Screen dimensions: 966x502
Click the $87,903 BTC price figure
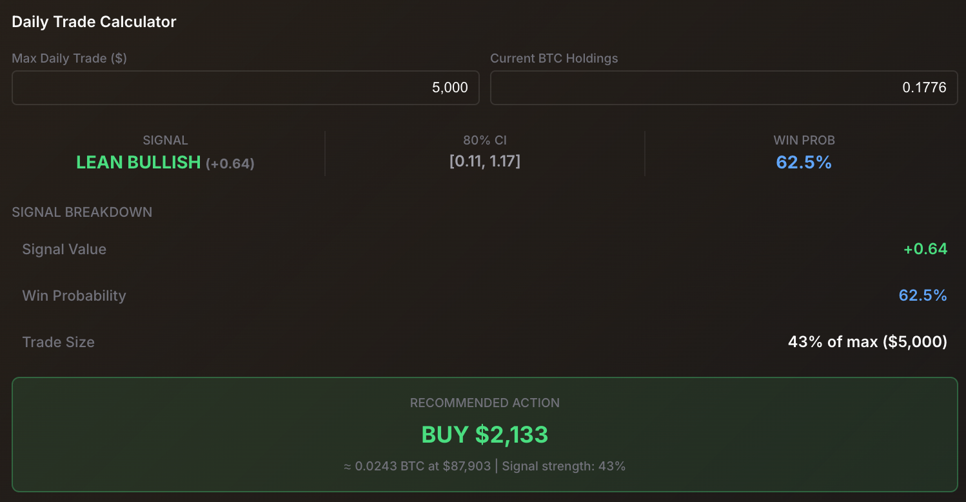pyautogui.click(x=460, y=466)
